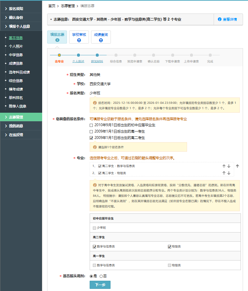Collapse 填报个人信息 sidebar section

21,26
